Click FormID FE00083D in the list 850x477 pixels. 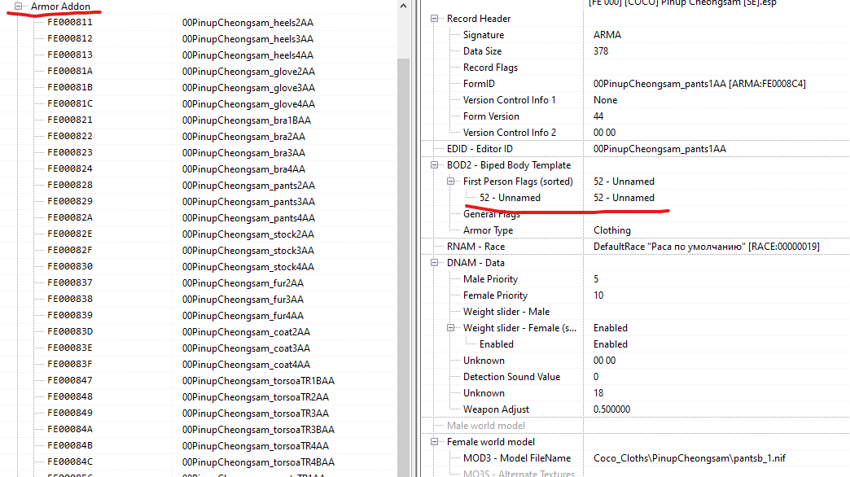pos(70,331)
